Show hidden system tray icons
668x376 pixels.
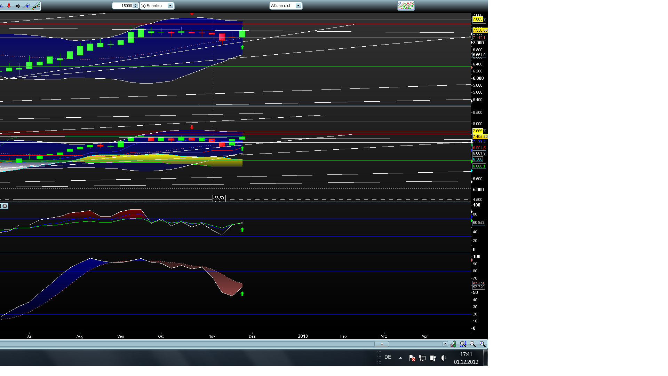click(x=400, y=358)
